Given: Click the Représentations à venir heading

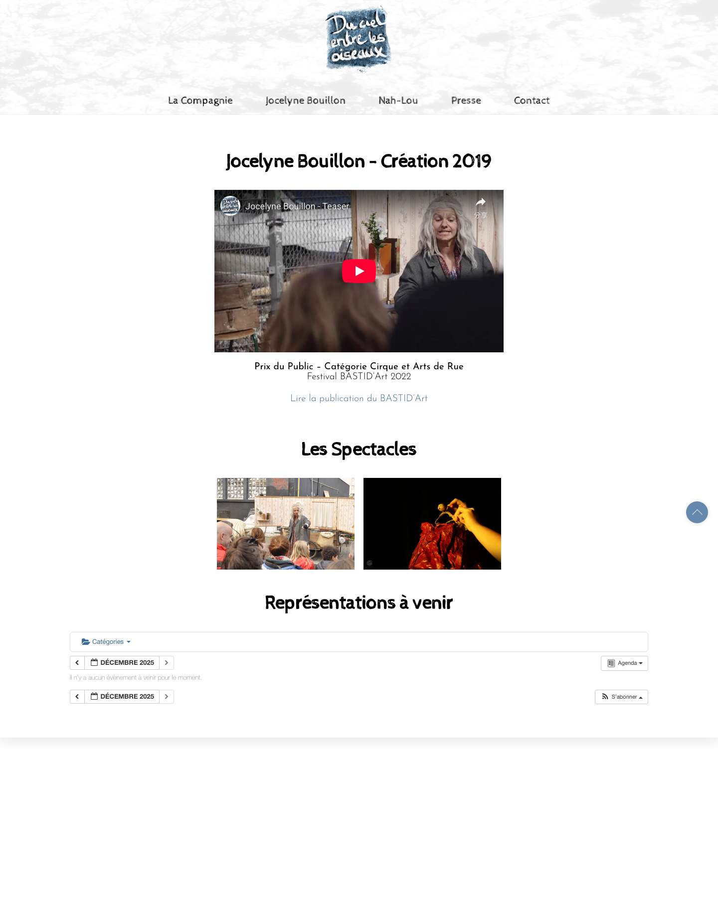Looking at the screenshot, I should click(359, 602).
